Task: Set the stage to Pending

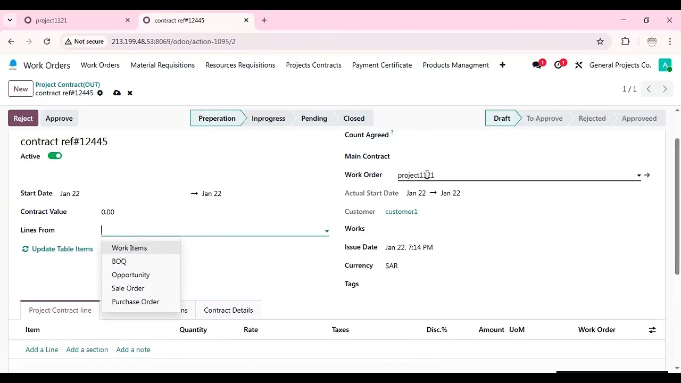Action: [x=314, y=118]
